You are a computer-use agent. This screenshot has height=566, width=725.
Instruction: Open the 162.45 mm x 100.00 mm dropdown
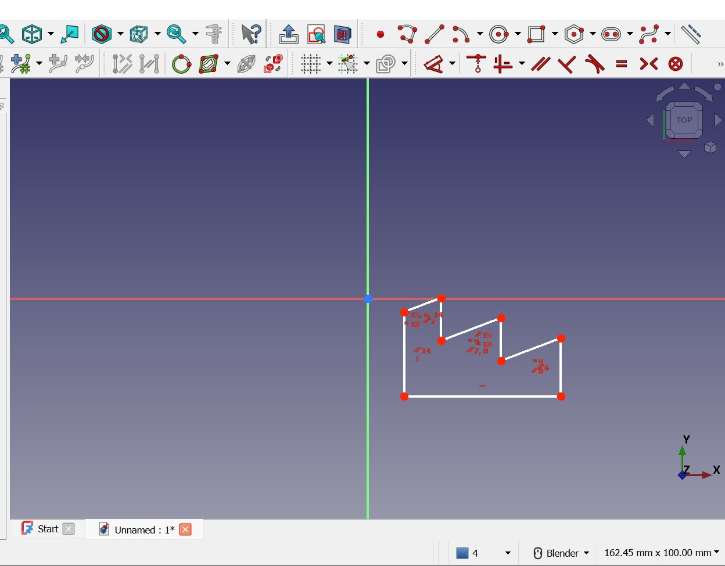[661, 553]
